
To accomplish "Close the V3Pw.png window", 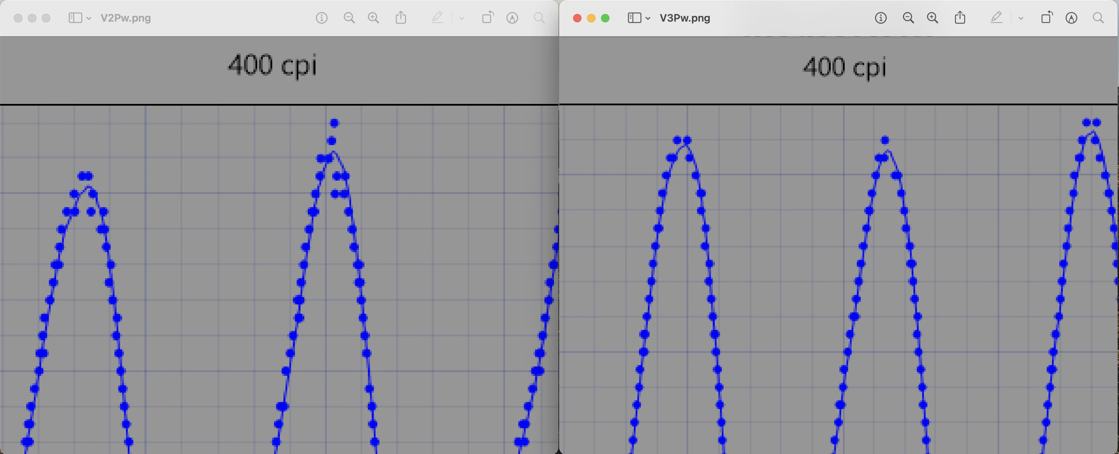I will coord(577,18).
